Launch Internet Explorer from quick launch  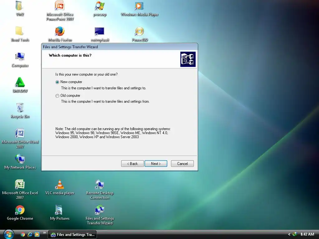(x=30, y=235)
